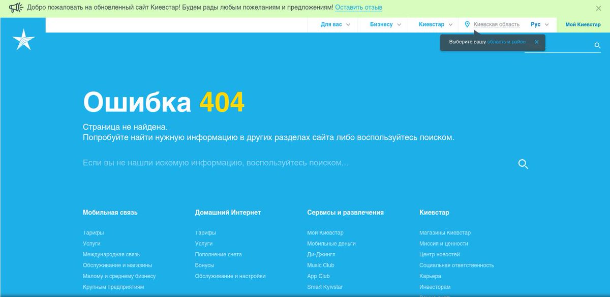Open the 'Обслуживание и настройки' link
This screenshot has width=610, height=297.
230,276
